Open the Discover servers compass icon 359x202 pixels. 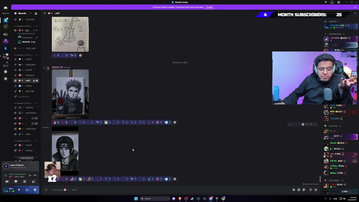[x=5, y=79]
